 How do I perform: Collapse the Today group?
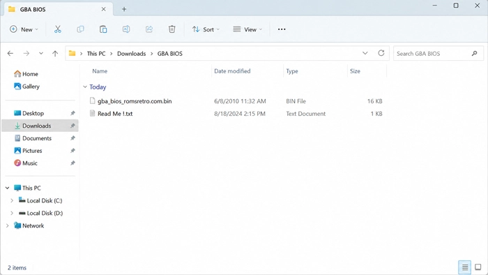point(84,87)
